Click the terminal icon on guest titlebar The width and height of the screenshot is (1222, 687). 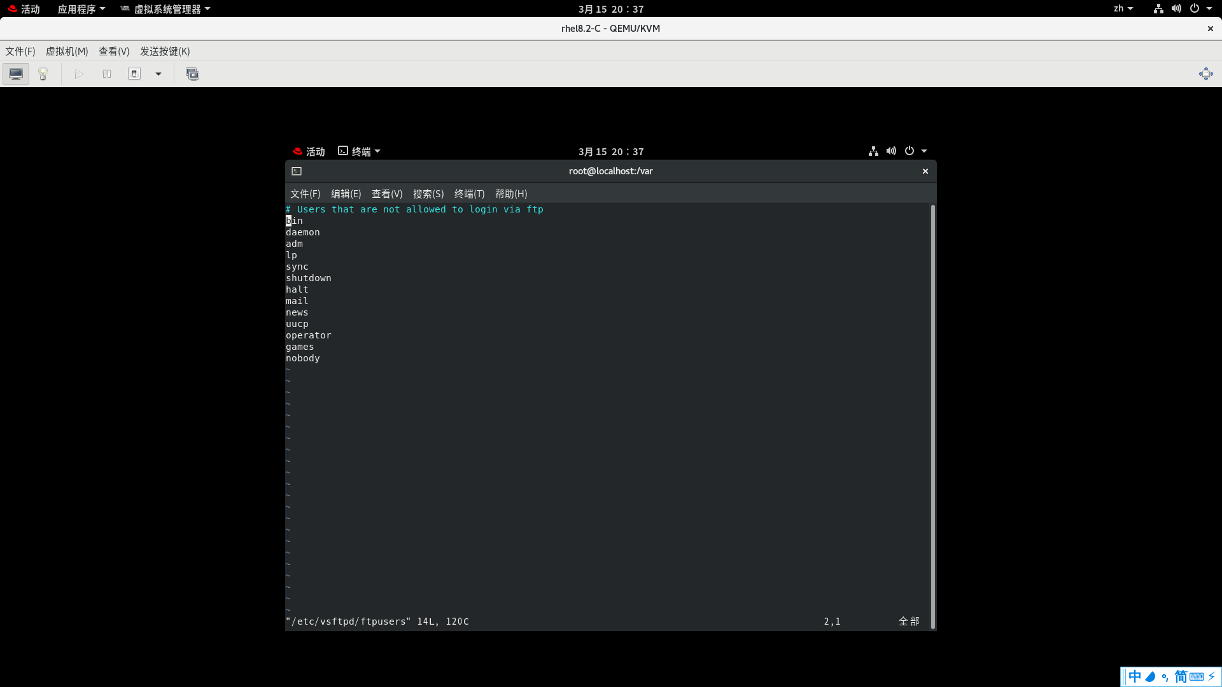(x=297, y=170)
